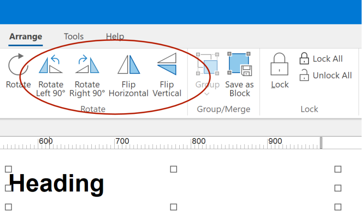This screenshot has width=362, height=218.
Task: Click the ruler margin marker near 900
Action: [321, 143]
